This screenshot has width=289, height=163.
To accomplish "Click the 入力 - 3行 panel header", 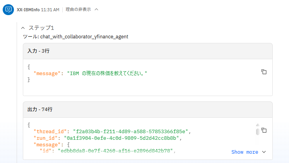I will (x=38, y=51).
